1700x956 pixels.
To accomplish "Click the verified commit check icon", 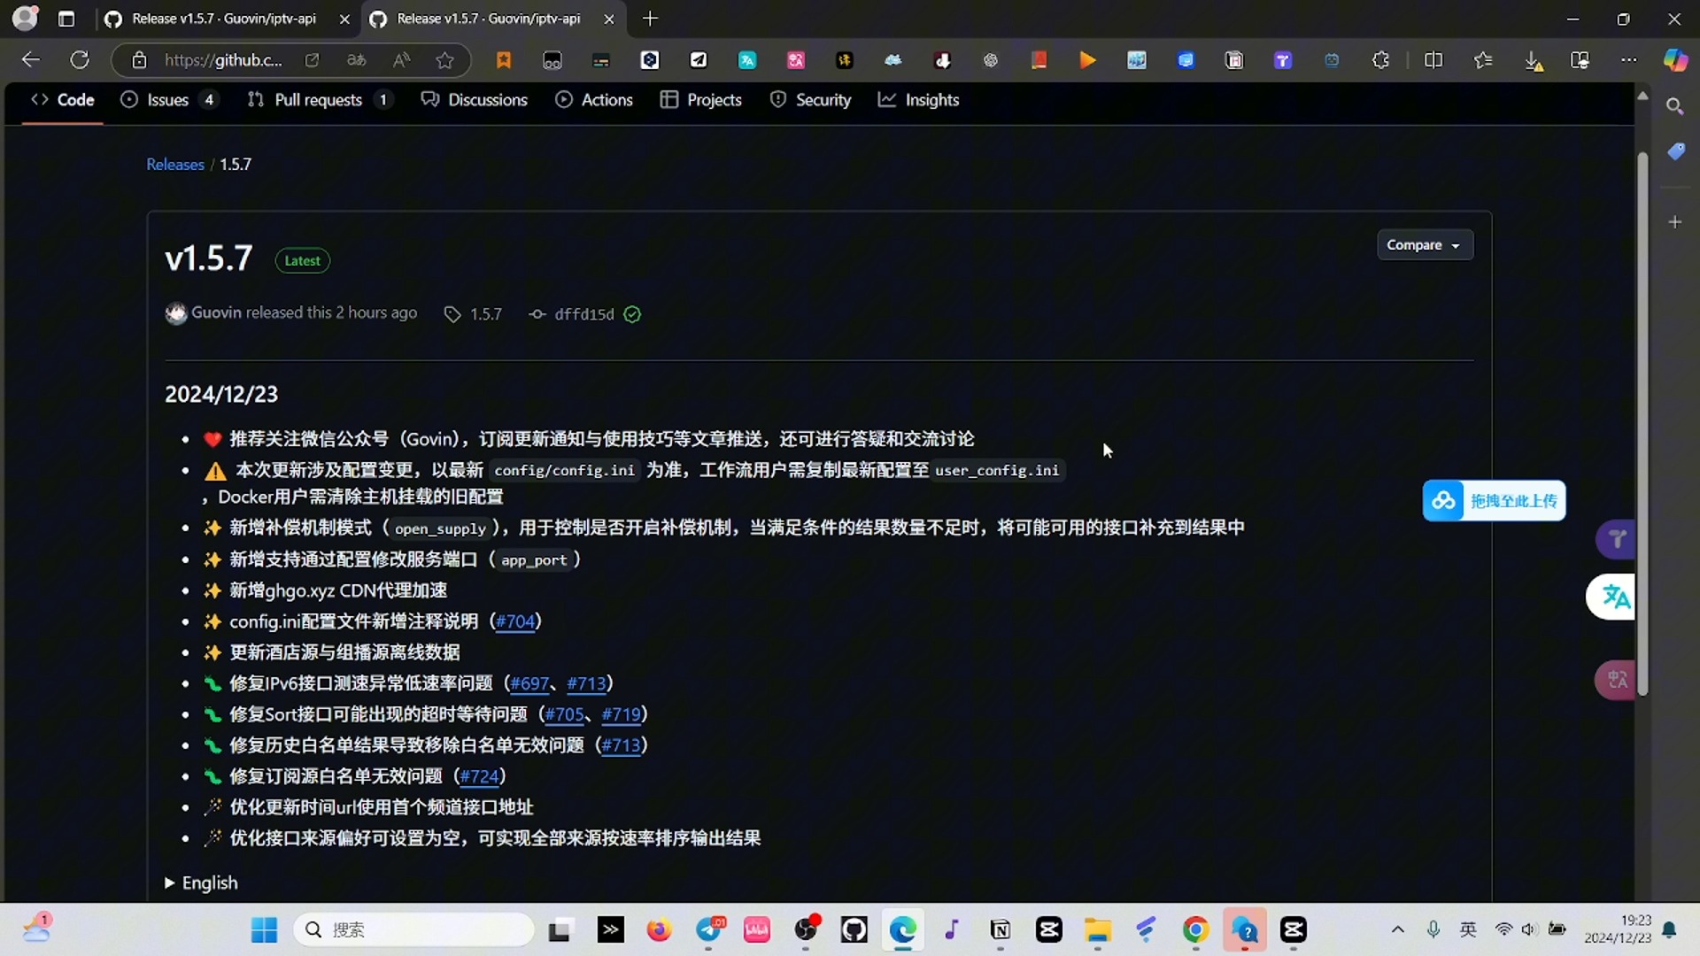I will (x=632, y=314).
